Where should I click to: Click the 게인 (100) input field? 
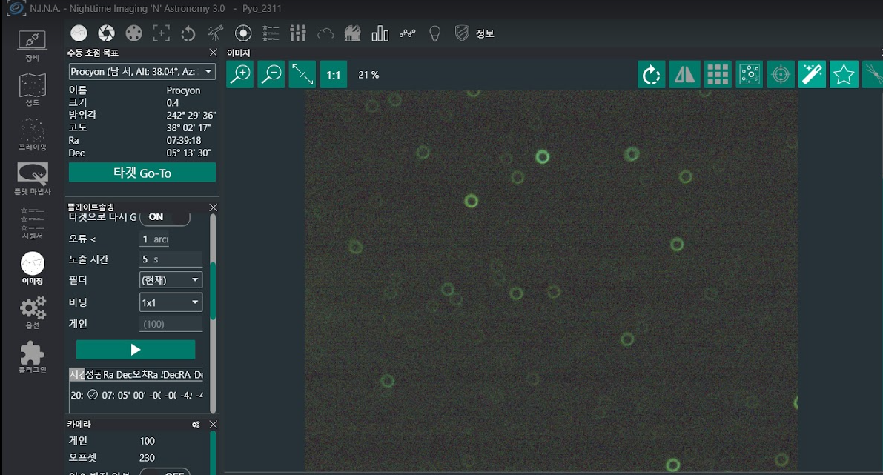point(171,324)
